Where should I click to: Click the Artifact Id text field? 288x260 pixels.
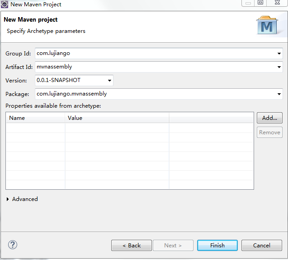point(159,67)
